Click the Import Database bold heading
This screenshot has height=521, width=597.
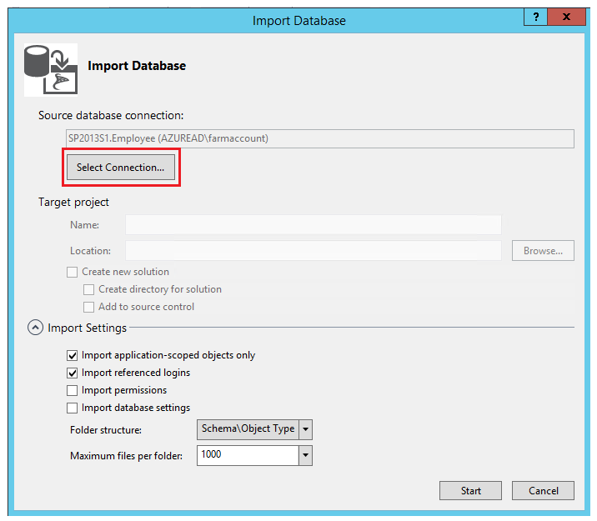137,66
